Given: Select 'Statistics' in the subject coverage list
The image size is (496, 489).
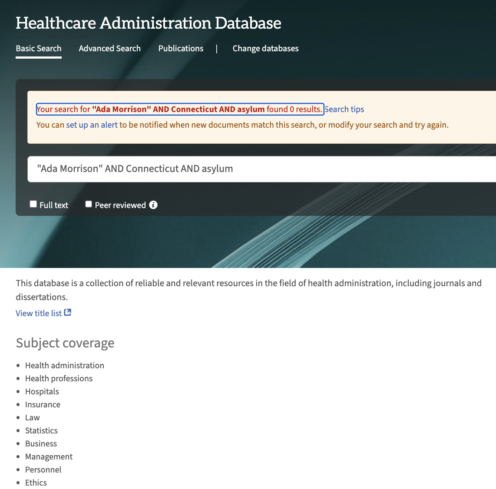Looking at the screenshot, I should coord(41,431).
